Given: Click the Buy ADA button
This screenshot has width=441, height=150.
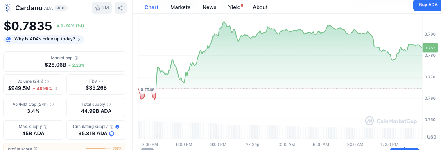Looking at the screenshot, I should pos(427,5).
